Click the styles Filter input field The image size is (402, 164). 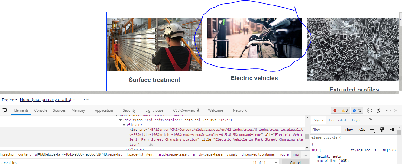326,130
